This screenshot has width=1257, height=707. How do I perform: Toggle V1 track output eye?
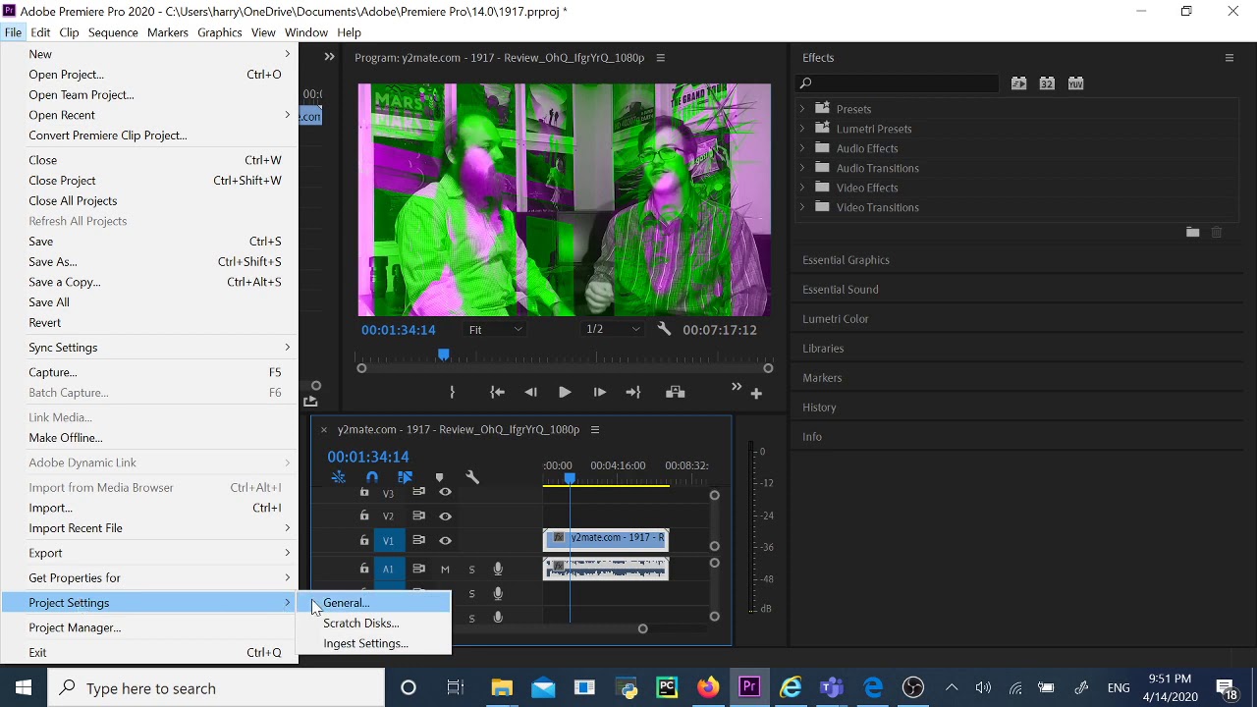tap(445, 541)
